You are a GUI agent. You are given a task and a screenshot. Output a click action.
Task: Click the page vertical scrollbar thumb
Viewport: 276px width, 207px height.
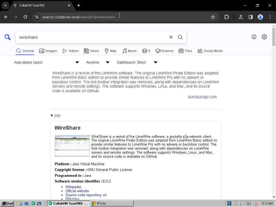pos(274,37)
